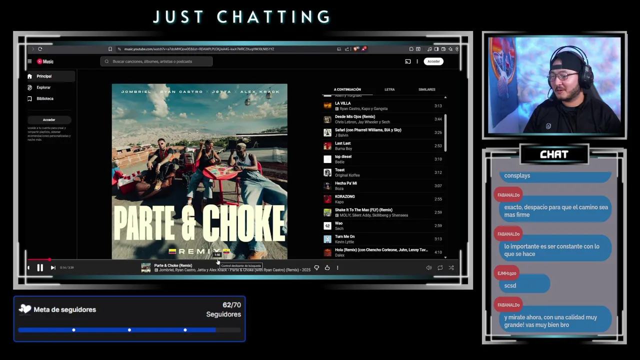Click the search songs input field
640x360 pixels.
[x=156, y=61]
